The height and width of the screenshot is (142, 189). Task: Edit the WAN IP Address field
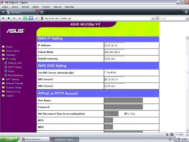coord(114,45)
